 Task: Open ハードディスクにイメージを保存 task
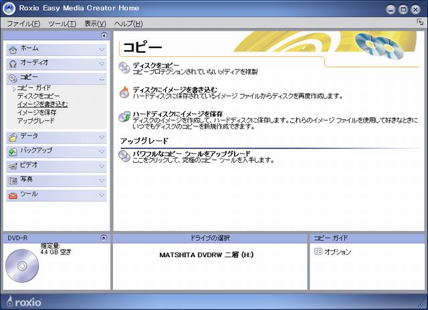click(178, 114)
